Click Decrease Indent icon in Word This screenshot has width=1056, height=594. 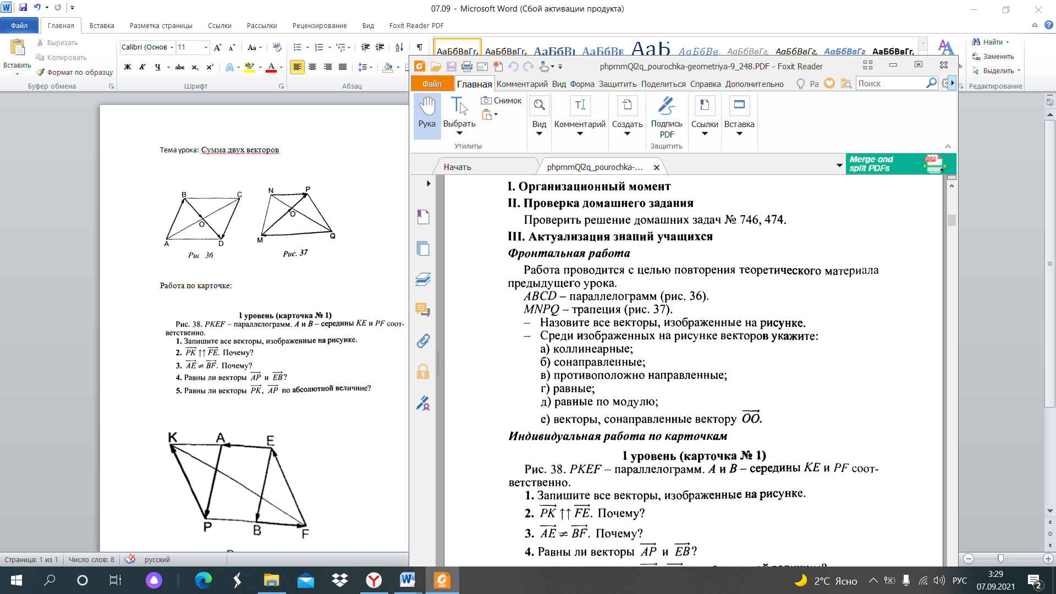point(365,47)
